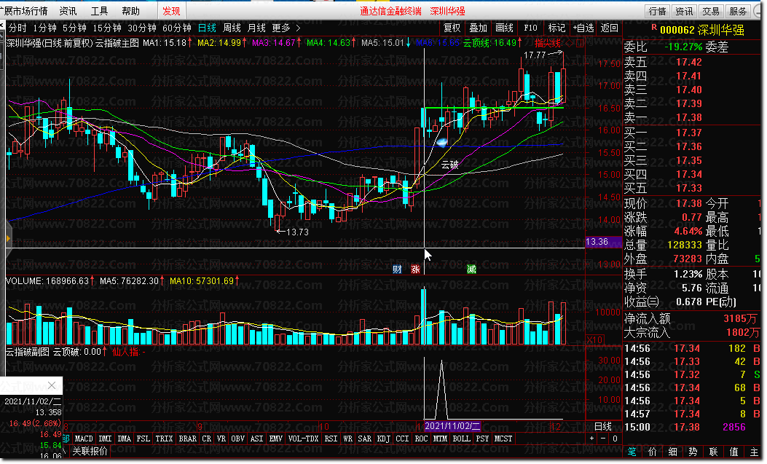The width and height of the screenshot is (767, 464).
Task: Open the 扩展市场行情 menu
Action: pos(25,11)
